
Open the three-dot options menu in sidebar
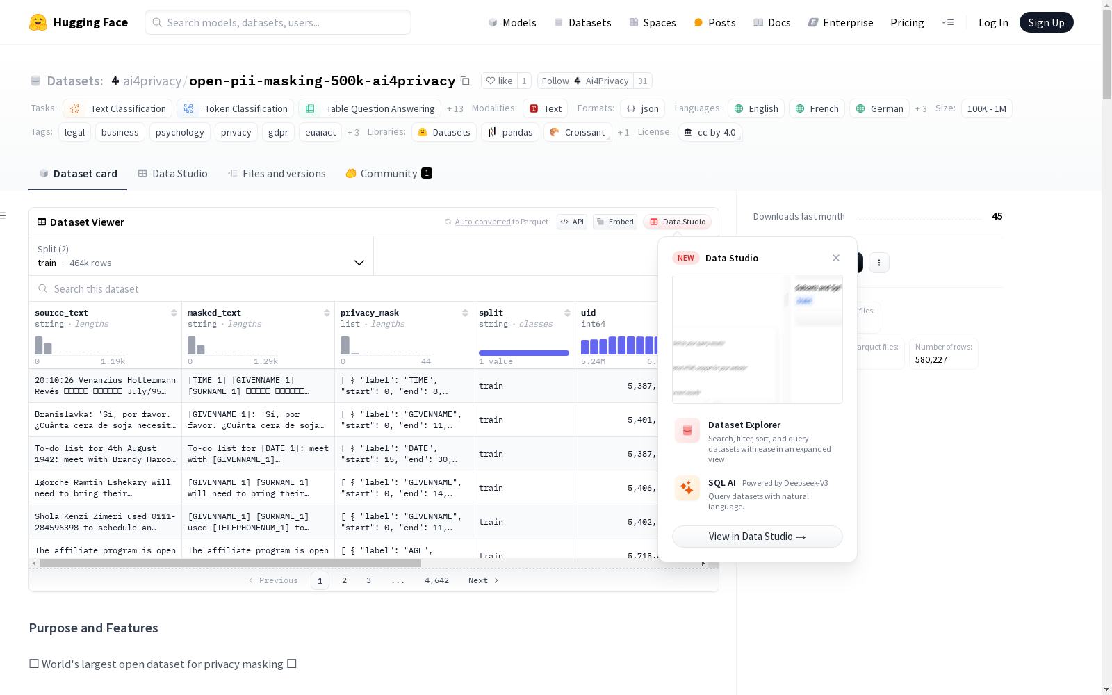pyautogui.click(x=879, y=263)
